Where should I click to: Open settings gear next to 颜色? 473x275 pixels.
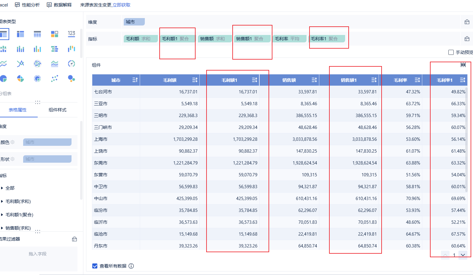point(12,142)
